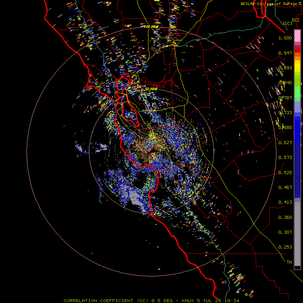Click the 0.627 legend value
Viewport: 303px width, 303px height.
click(285, 143)
